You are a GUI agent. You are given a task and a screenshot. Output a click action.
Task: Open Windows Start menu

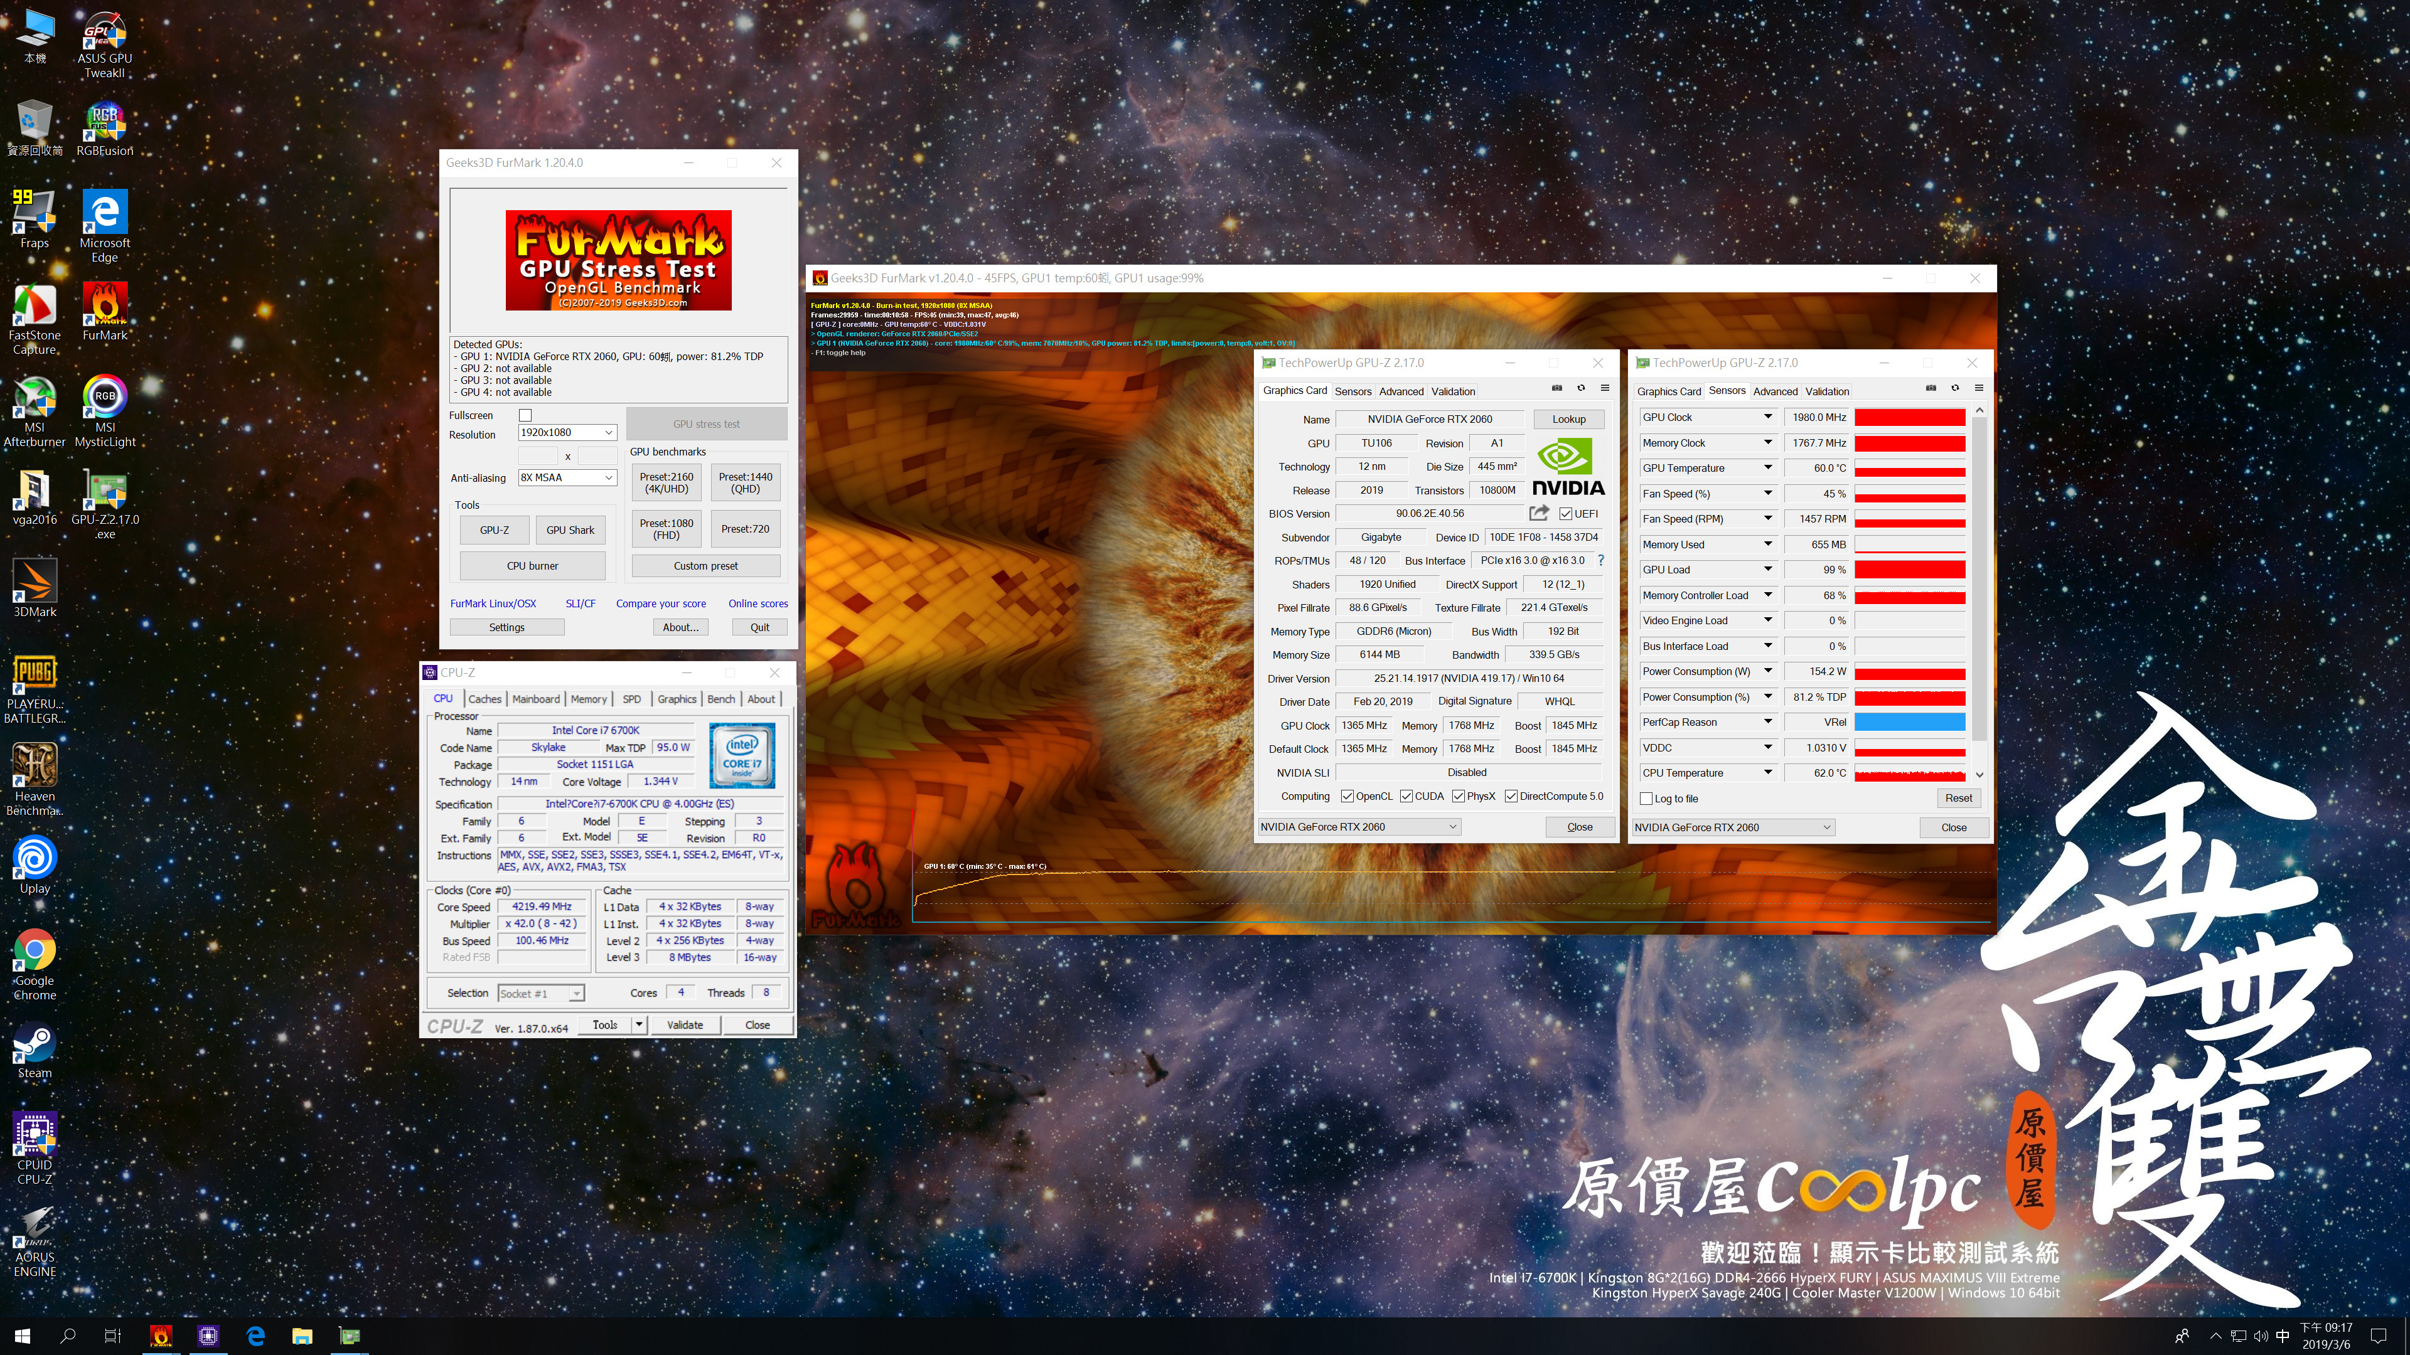point(23,1336)
